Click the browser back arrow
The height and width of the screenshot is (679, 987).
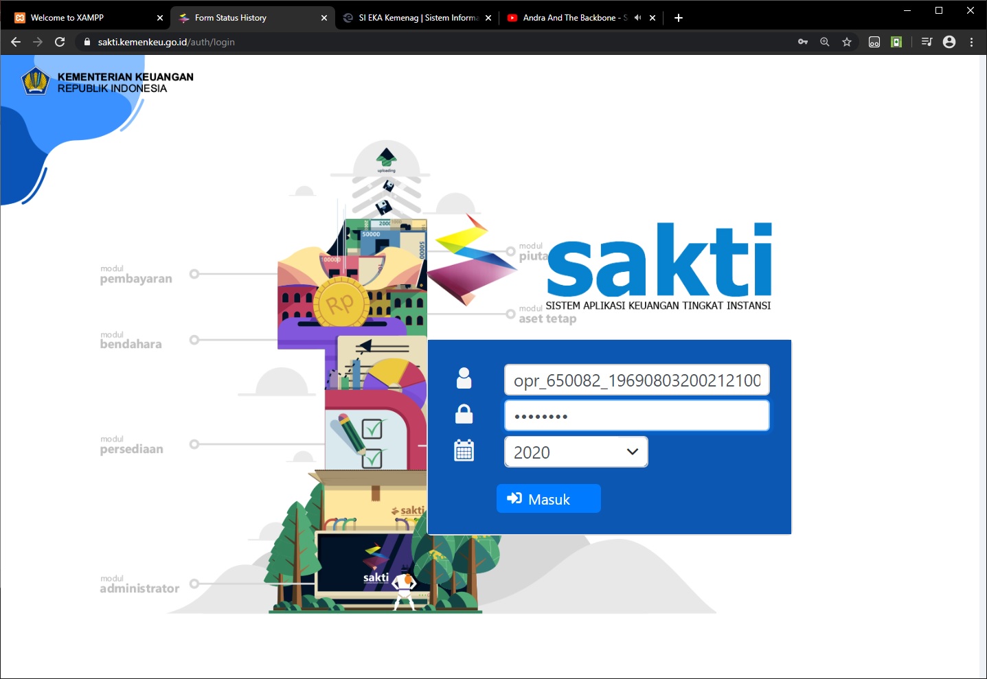click(16, 42)
